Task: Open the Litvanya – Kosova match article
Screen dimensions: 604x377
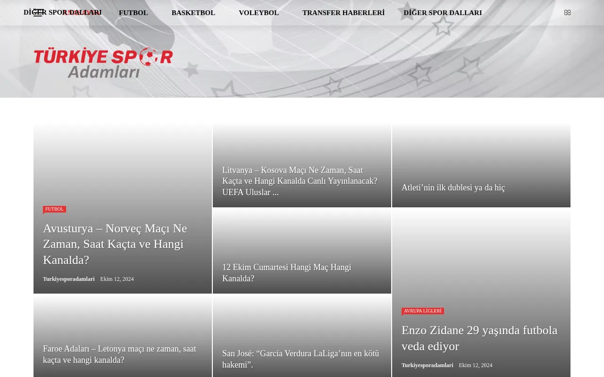Action: (x=300, y=181)
